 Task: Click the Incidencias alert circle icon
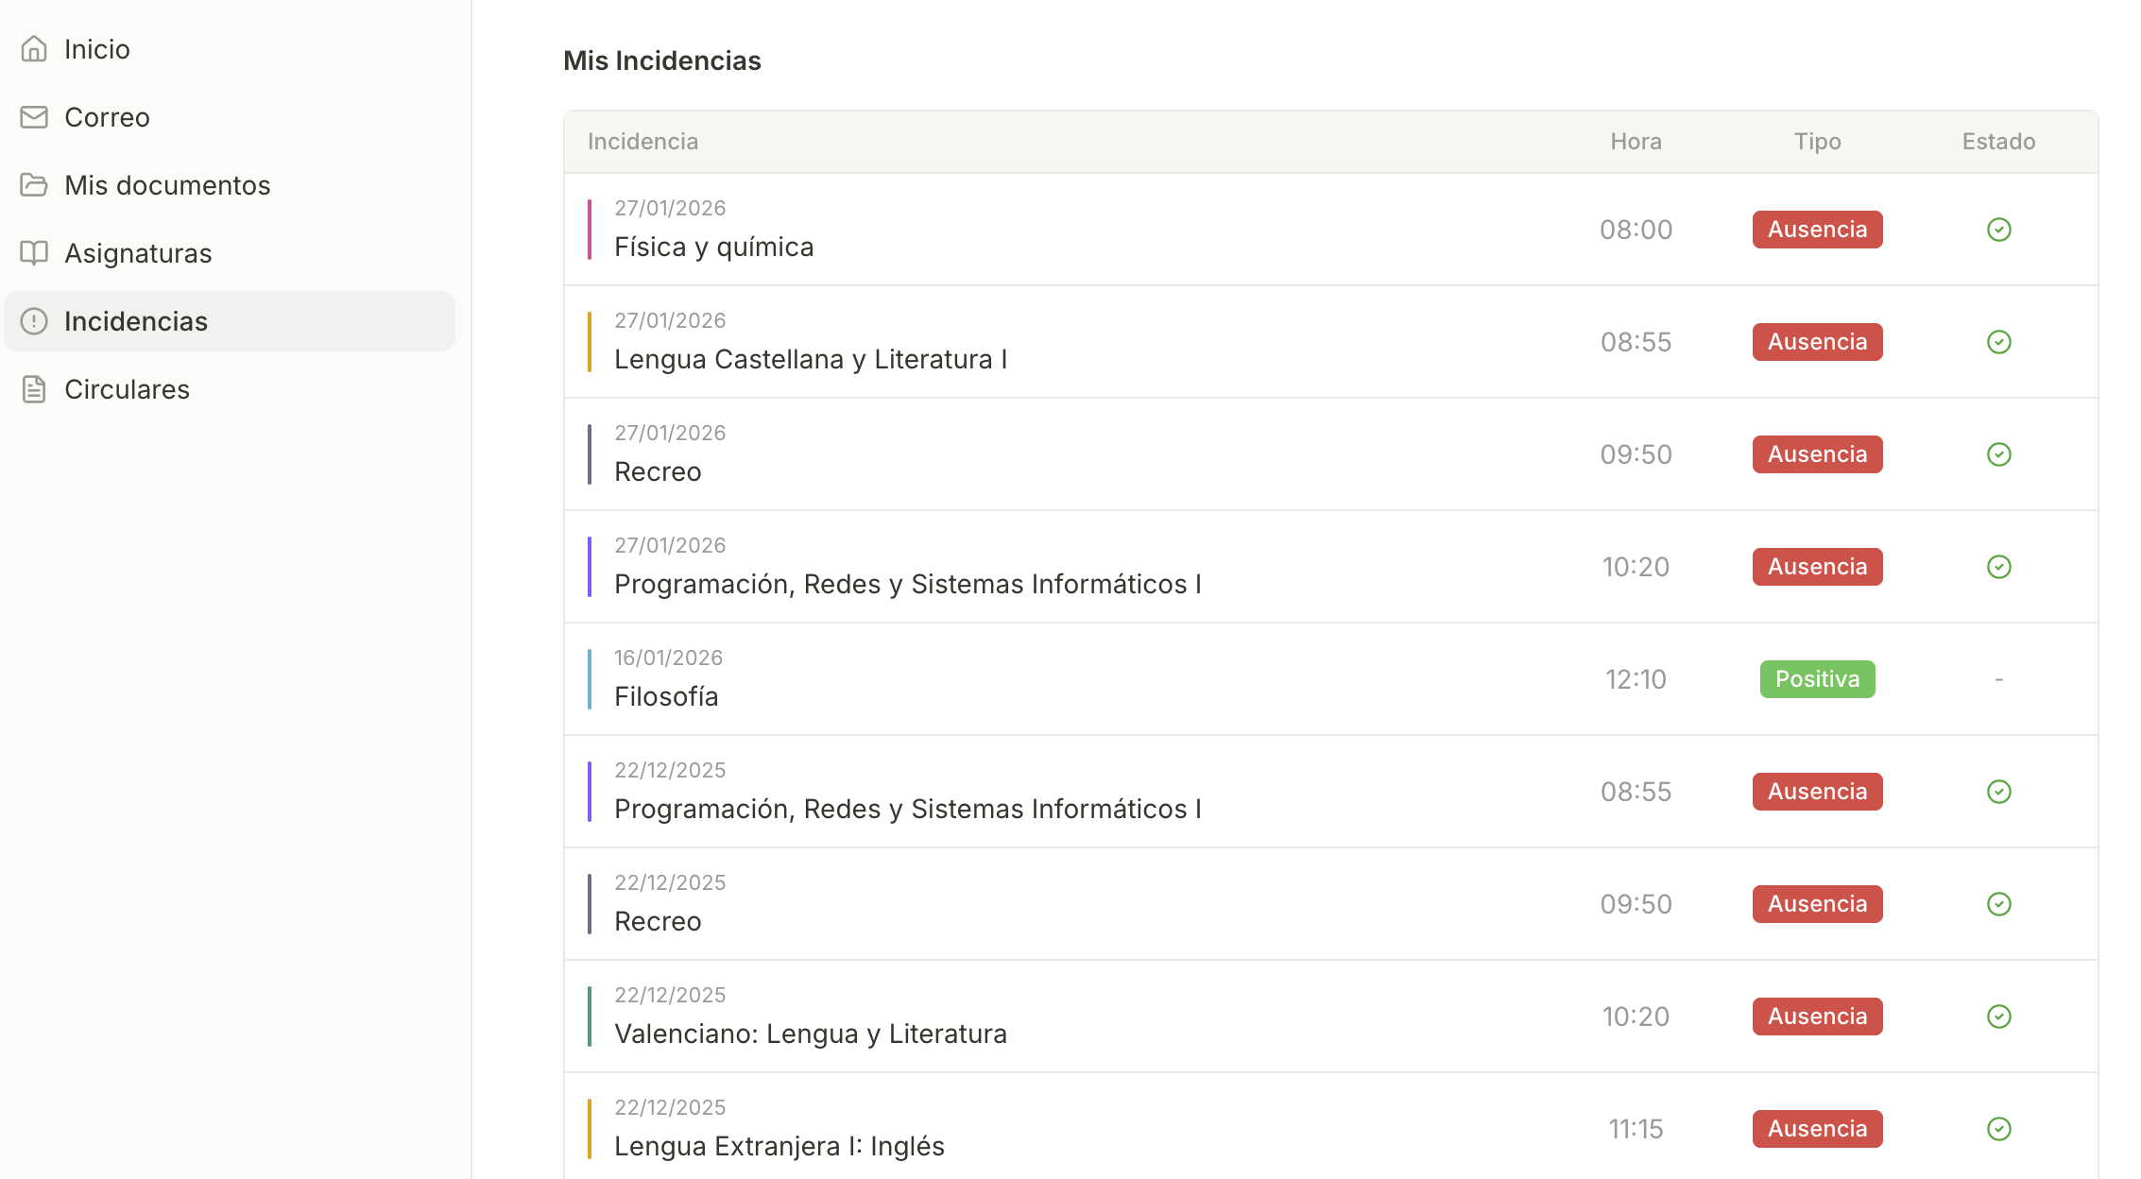pos(34,321)
